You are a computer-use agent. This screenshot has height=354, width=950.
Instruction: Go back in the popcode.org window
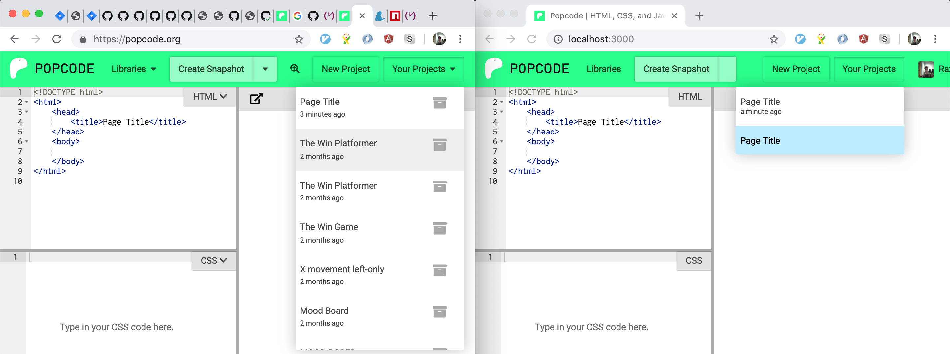coord(15,39)
